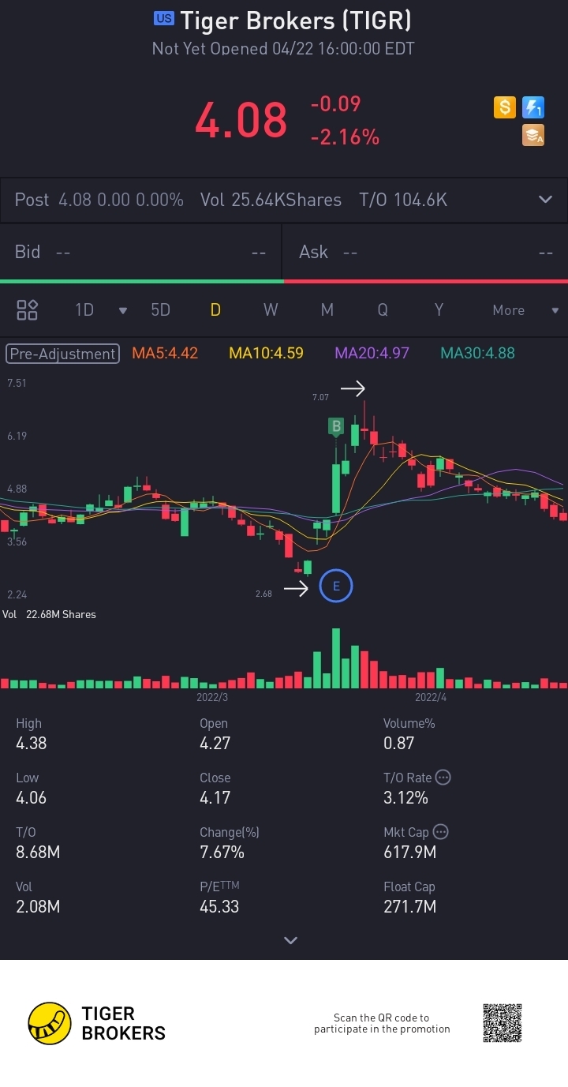The height and width of the screenshot is (1087, 568).
Task: Open the T/O Rate info bubble
Action: click(x=443, y=778)
